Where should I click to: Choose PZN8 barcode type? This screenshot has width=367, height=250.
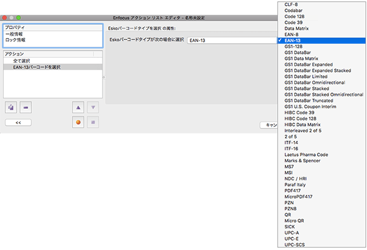[322, 209]
